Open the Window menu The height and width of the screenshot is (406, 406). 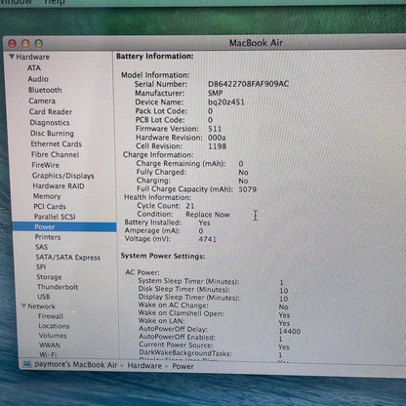(x=16, y=2)
